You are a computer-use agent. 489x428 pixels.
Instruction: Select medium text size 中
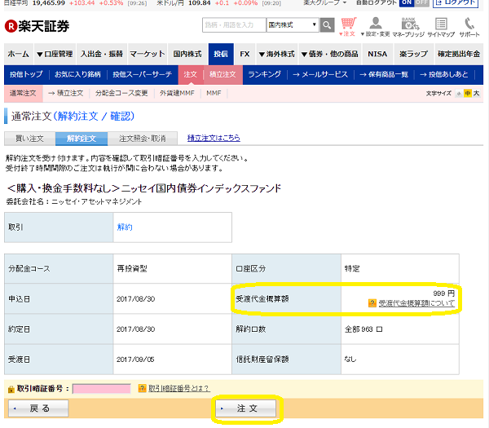[x=468, y=93]
